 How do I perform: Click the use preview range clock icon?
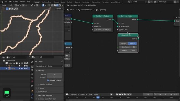click(155, 94)
